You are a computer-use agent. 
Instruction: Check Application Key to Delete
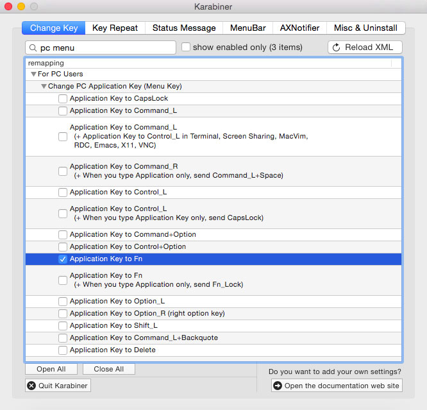pos(63,350)
